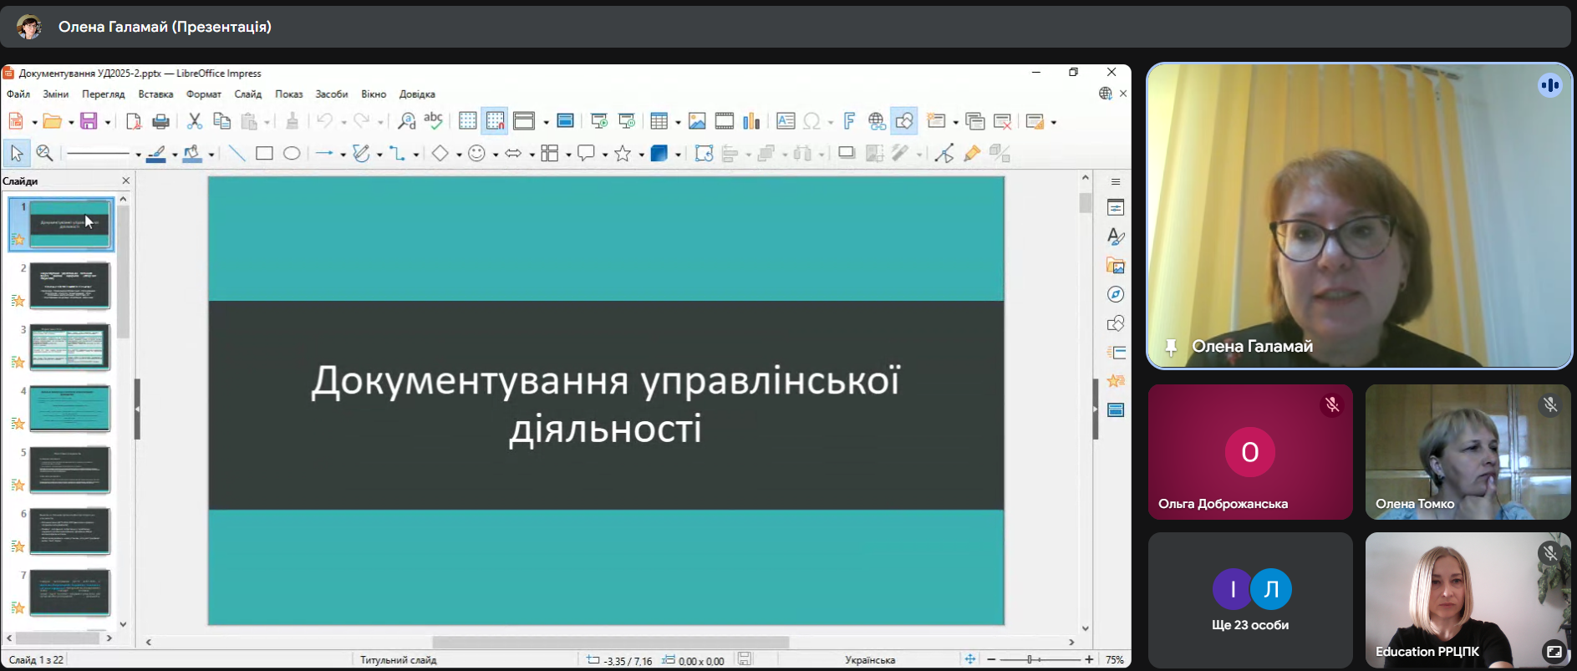Select slide 3 thumbnail in the Slides panel
Screen dimensions: 1577x671
point(70,347)
